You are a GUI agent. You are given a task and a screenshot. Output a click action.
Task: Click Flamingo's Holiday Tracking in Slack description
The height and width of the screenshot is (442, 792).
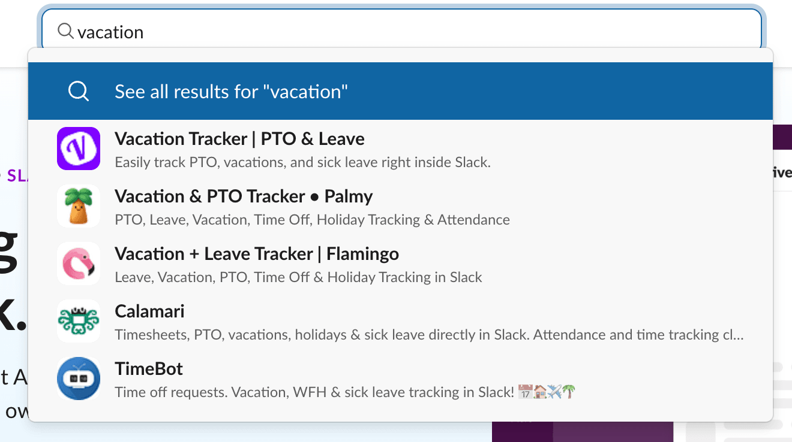[298, 277]
